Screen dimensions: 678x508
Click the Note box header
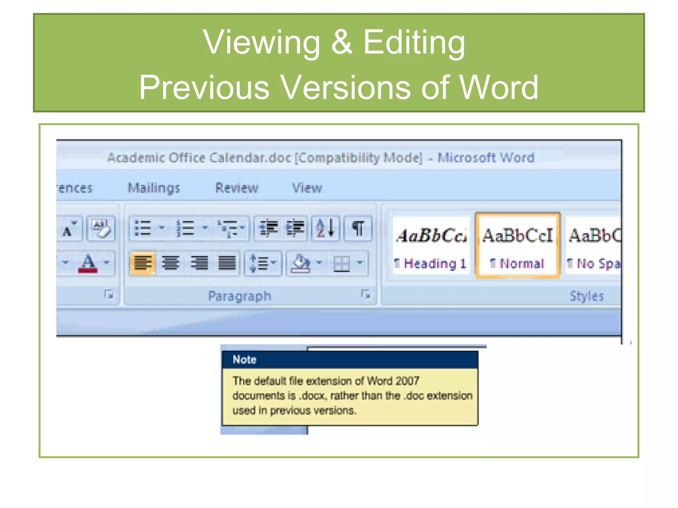point(350,360)
